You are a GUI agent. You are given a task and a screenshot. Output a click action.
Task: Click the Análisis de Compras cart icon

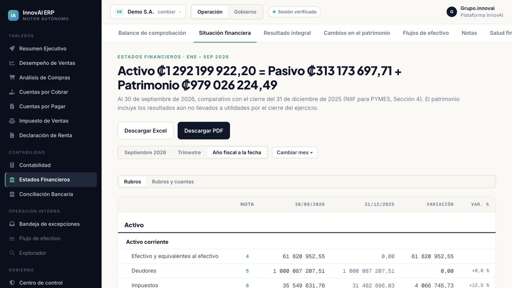click(12, 78)
